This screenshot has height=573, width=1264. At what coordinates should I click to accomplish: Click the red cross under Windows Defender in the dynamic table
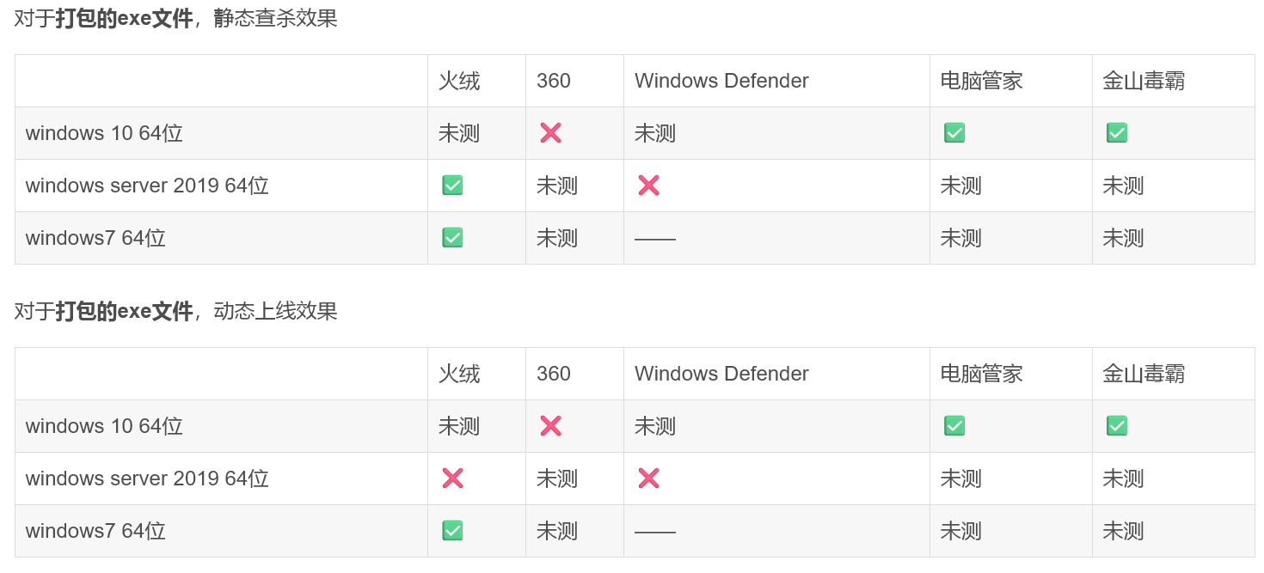point(648,479)
